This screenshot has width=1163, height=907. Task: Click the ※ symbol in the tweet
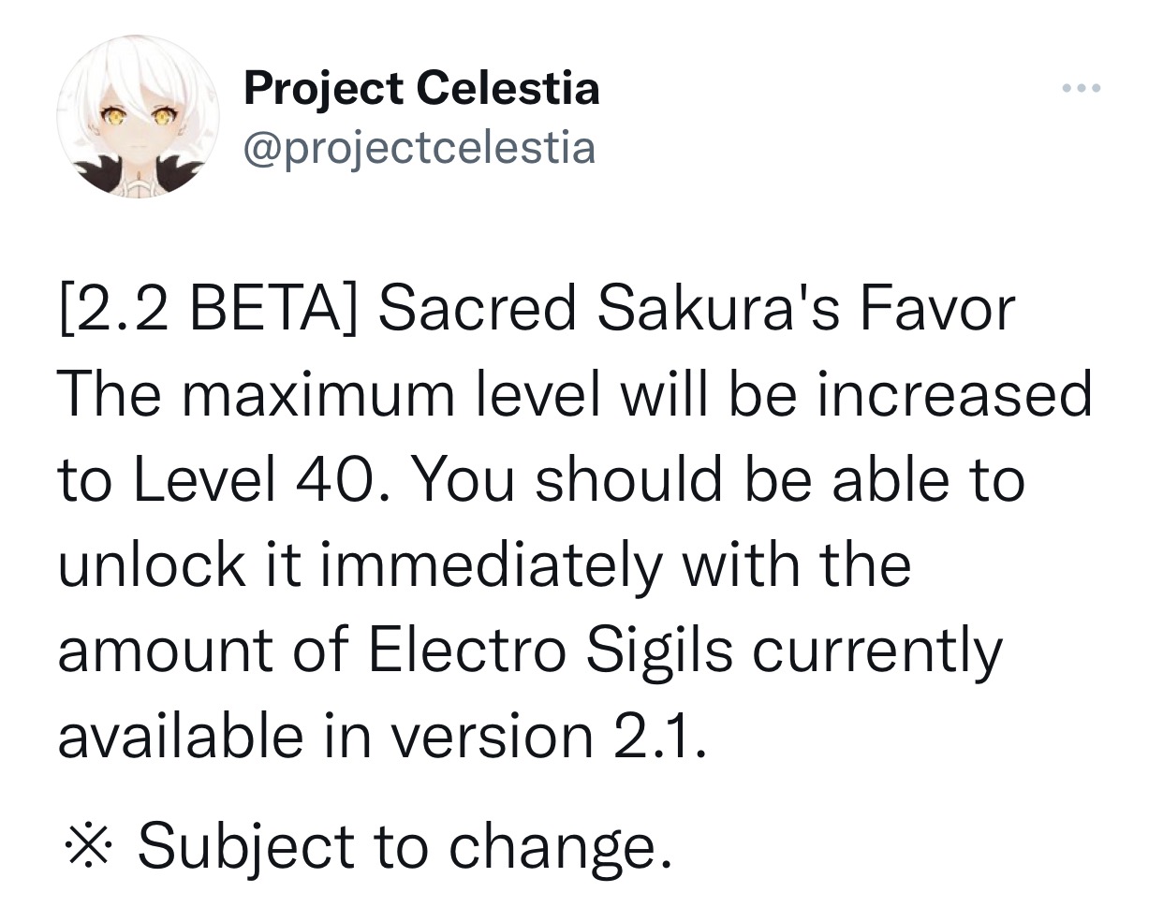point(89,842)
